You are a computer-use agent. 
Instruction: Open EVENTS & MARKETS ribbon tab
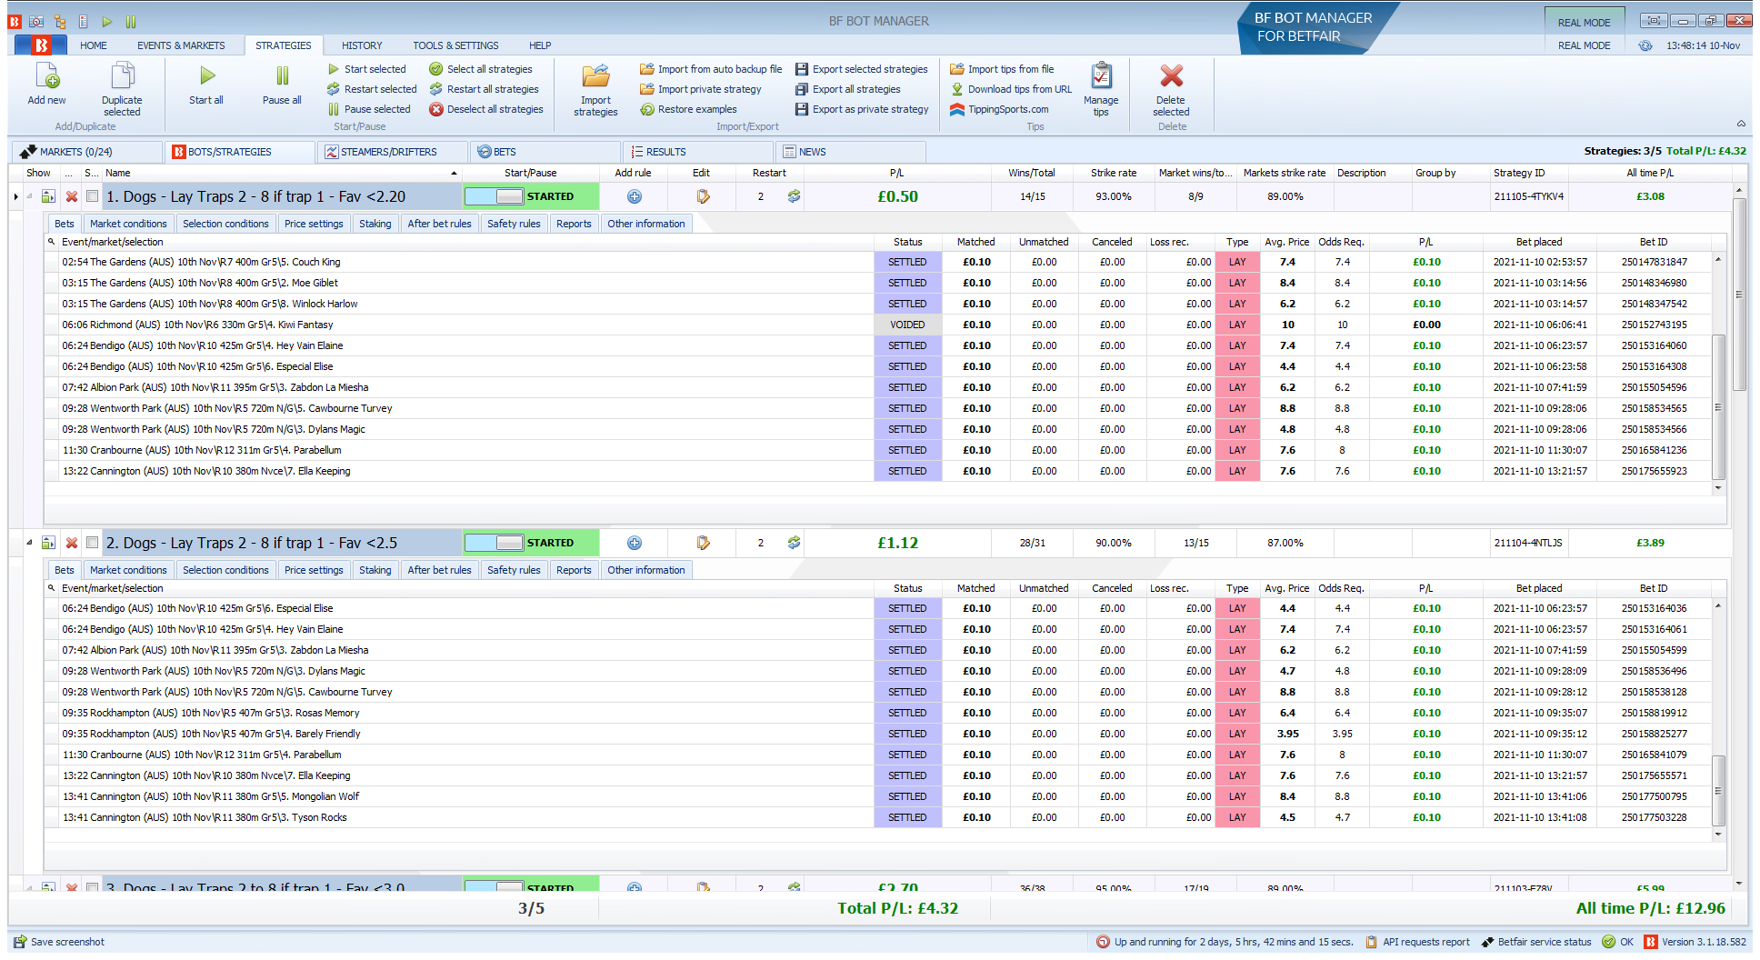tap(181, 45)
